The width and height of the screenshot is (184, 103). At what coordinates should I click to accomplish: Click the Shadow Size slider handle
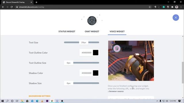tap(68, 83)
